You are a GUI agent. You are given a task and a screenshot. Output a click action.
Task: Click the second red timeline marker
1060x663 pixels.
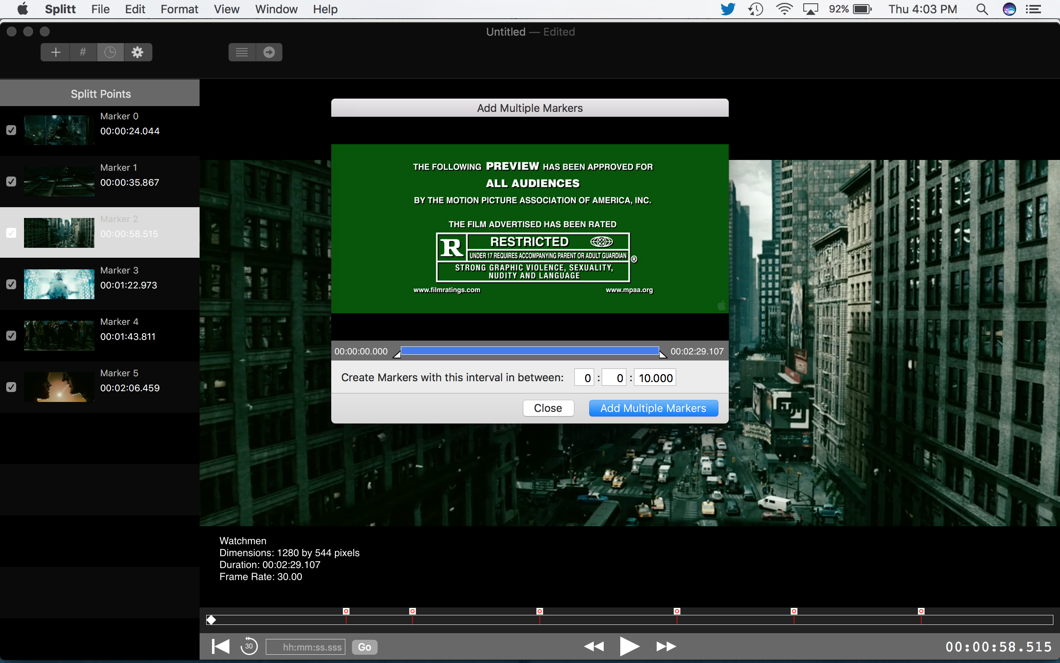412,611
